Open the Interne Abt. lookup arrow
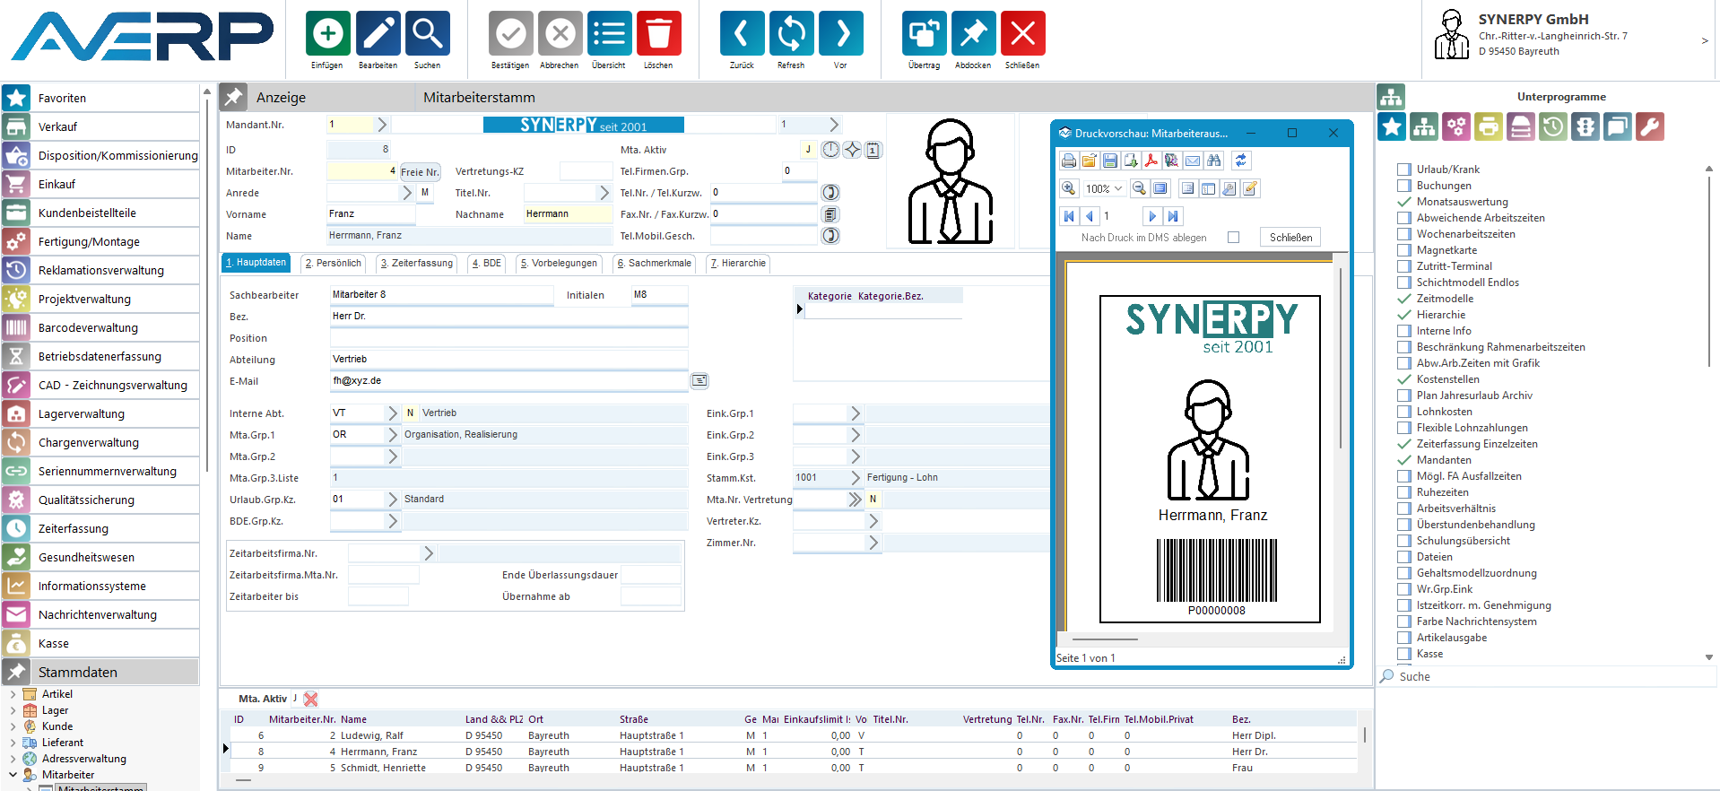Screen dimensions: 1720x791 392,413
